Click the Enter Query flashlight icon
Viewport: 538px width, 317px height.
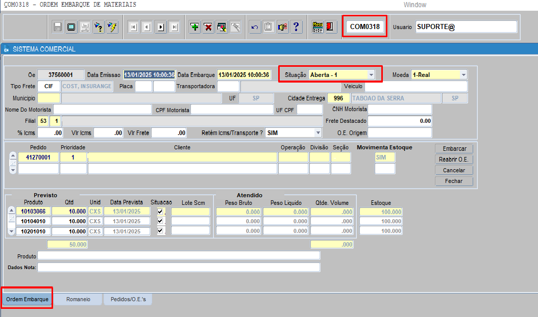[x=99, y=27]
